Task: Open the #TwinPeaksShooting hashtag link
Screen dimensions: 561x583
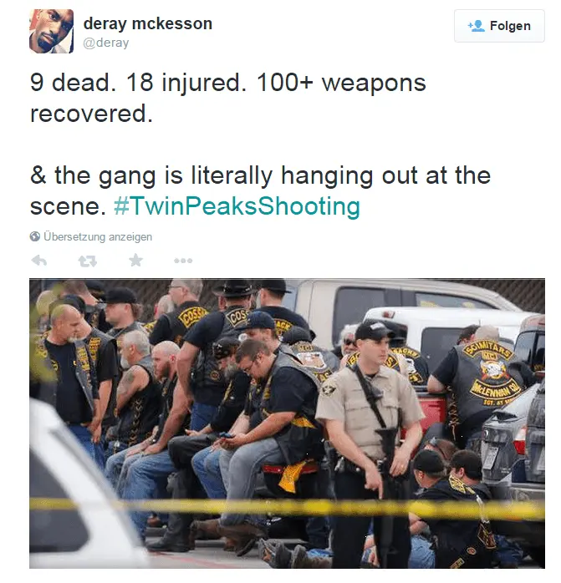Action: 237,206
